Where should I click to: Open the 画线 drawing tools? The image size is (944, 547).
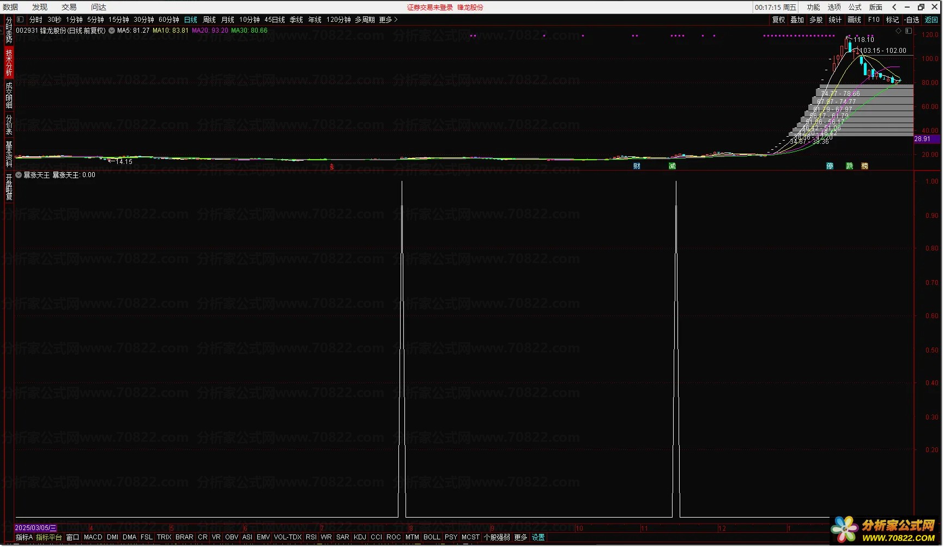tap(854, 20)
